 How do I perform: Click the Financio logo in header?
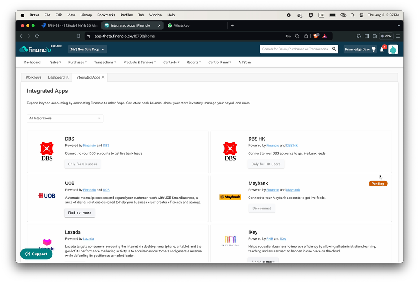coord(35,49)
